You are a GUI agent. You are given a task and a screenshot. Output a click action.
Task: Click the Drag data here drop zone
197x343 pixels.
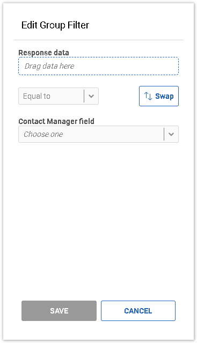click(98, 66)
